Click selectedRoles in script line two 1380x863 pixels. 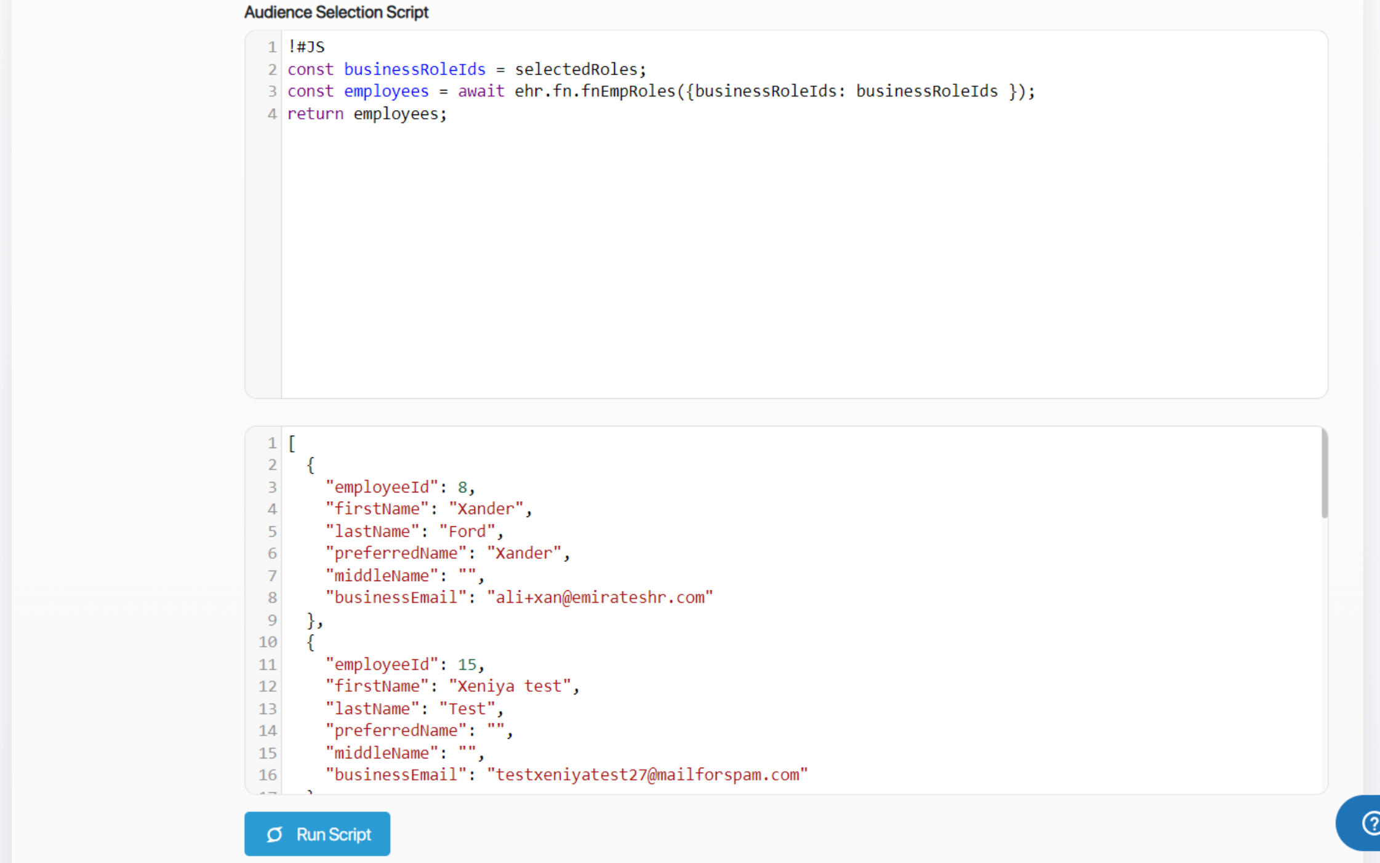[577, 70]
